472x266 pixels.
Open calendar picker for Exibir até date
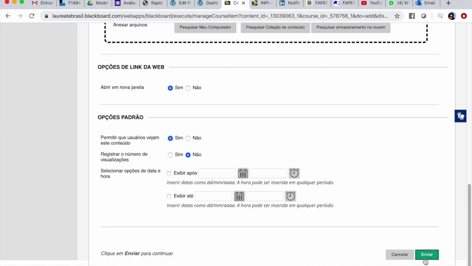point(239,196)
